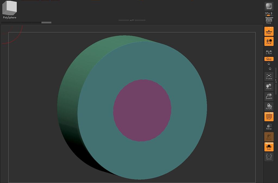This screenshot has height=183, width=278.
Task: Open the Xpose function
Action: click(269, 156)
